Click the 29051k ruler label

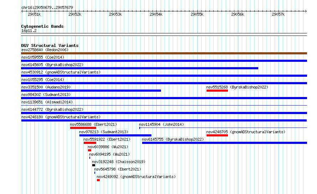34,14
